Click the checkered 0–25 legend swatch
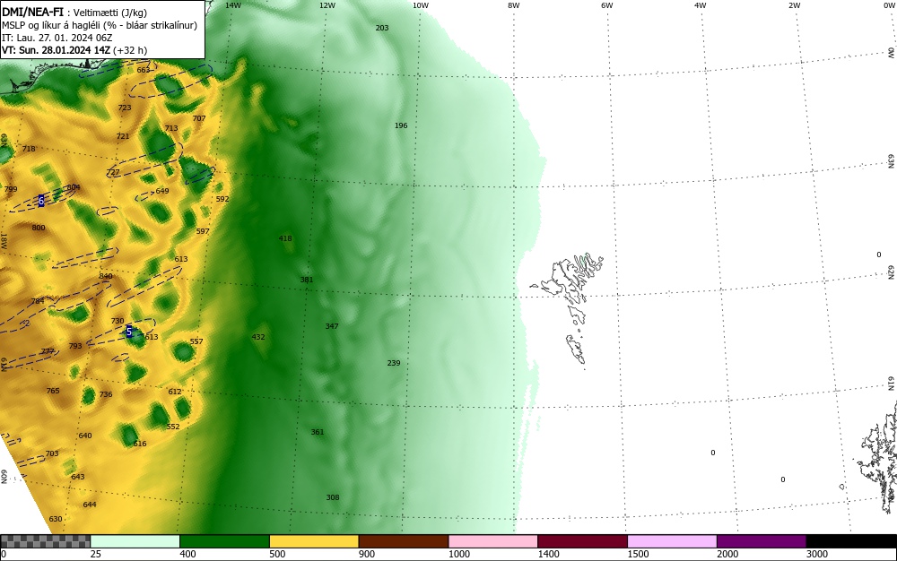This screenshot has width=897, height=561. [x=45, y=541]
